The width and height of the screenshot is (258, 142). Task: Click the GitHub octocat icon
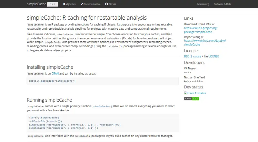point(106,4)
